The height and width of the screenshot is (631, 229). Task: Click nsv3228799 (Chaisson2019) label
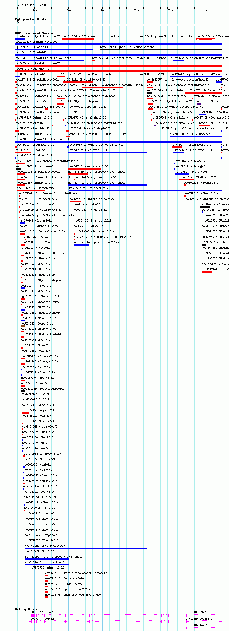coord(35,150)
